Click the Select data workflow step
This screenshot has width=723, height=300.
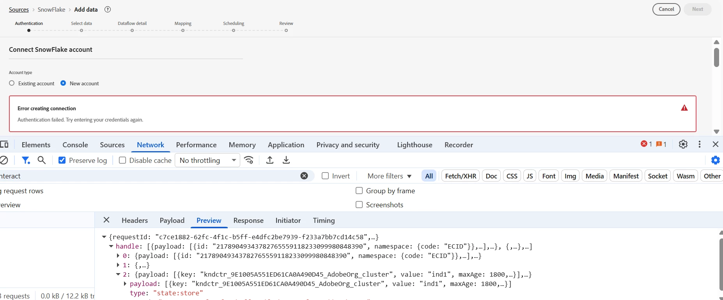pos(82,26)
